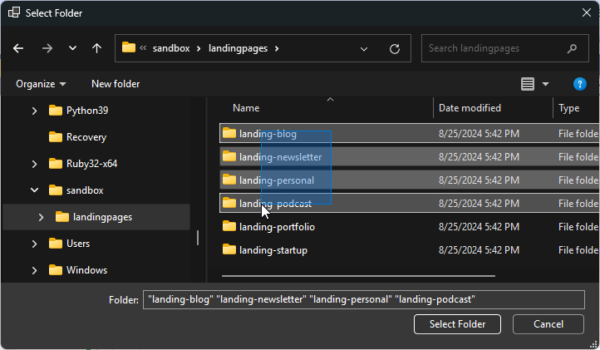Expand the Python39 tree node
The height and width of the screenshot is (350, 600).
(34, 111)
